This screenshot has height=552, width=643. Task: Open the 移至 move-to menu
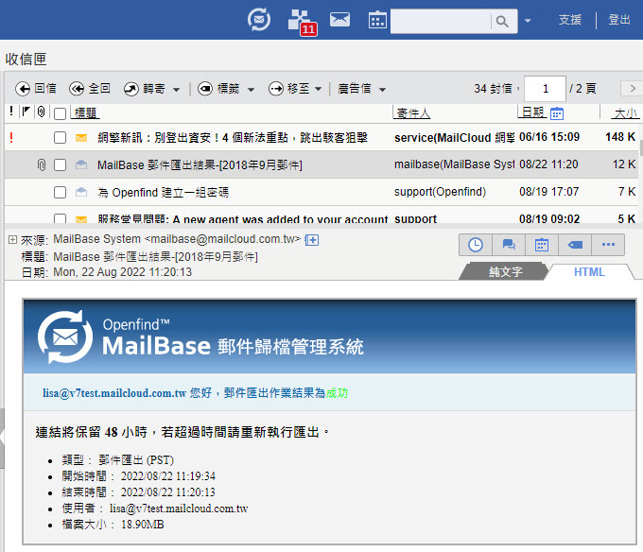coord(295,89)
